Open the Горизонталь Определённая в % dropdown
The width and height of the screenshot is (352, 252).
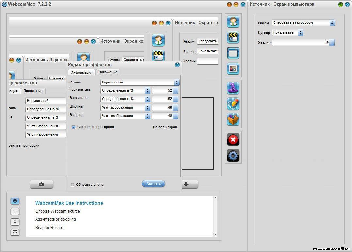(125, 91)
